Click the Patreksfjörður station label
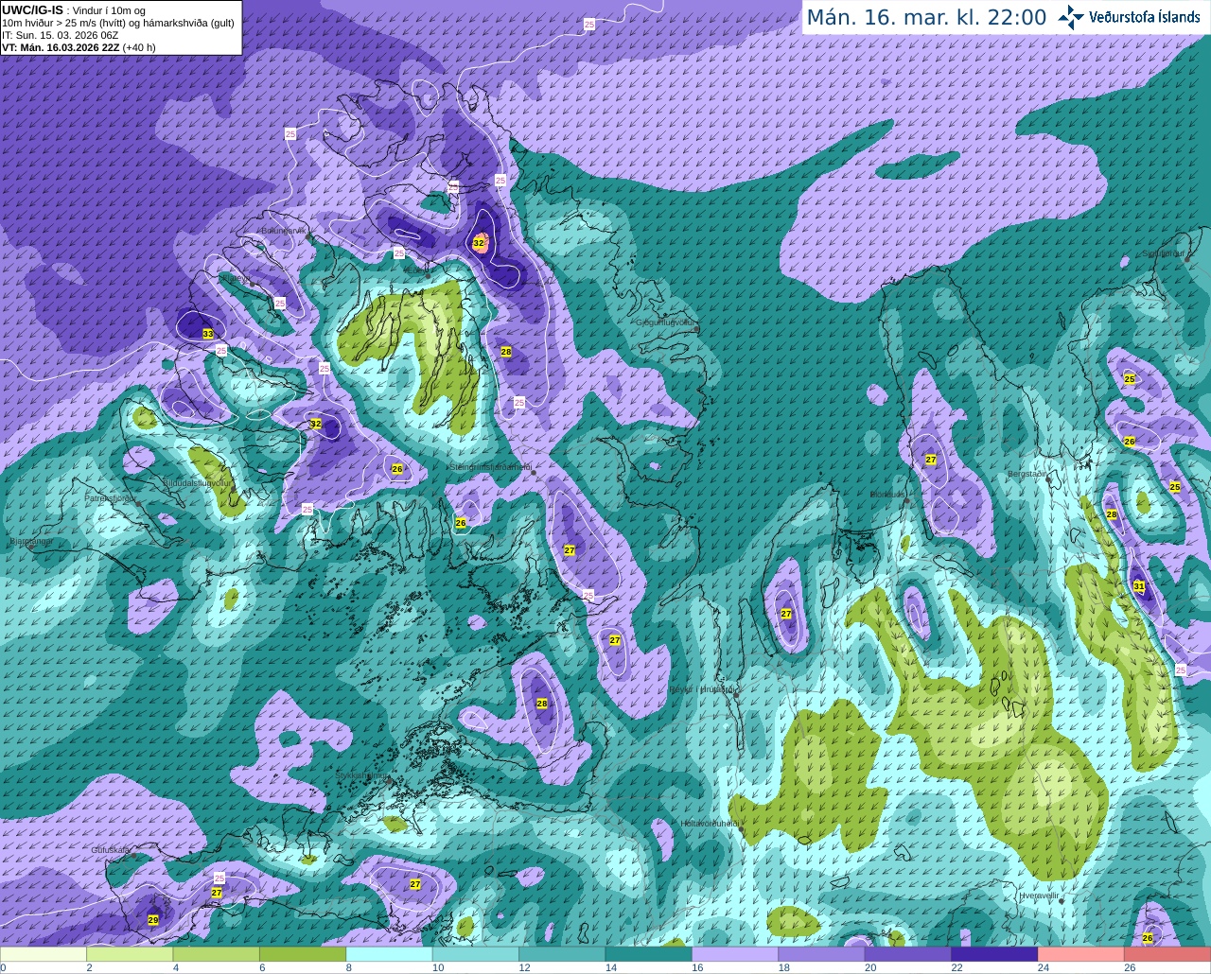This screenshot has width=1211, height=974. pos(111,497)
